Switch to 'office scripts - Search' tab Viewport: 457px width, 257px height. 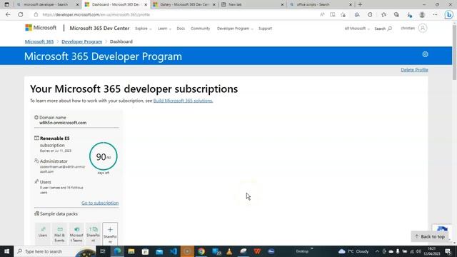[320, 4]
